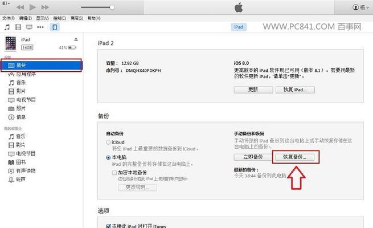Click the iPad tab at top center

click(x=239, y=27)
